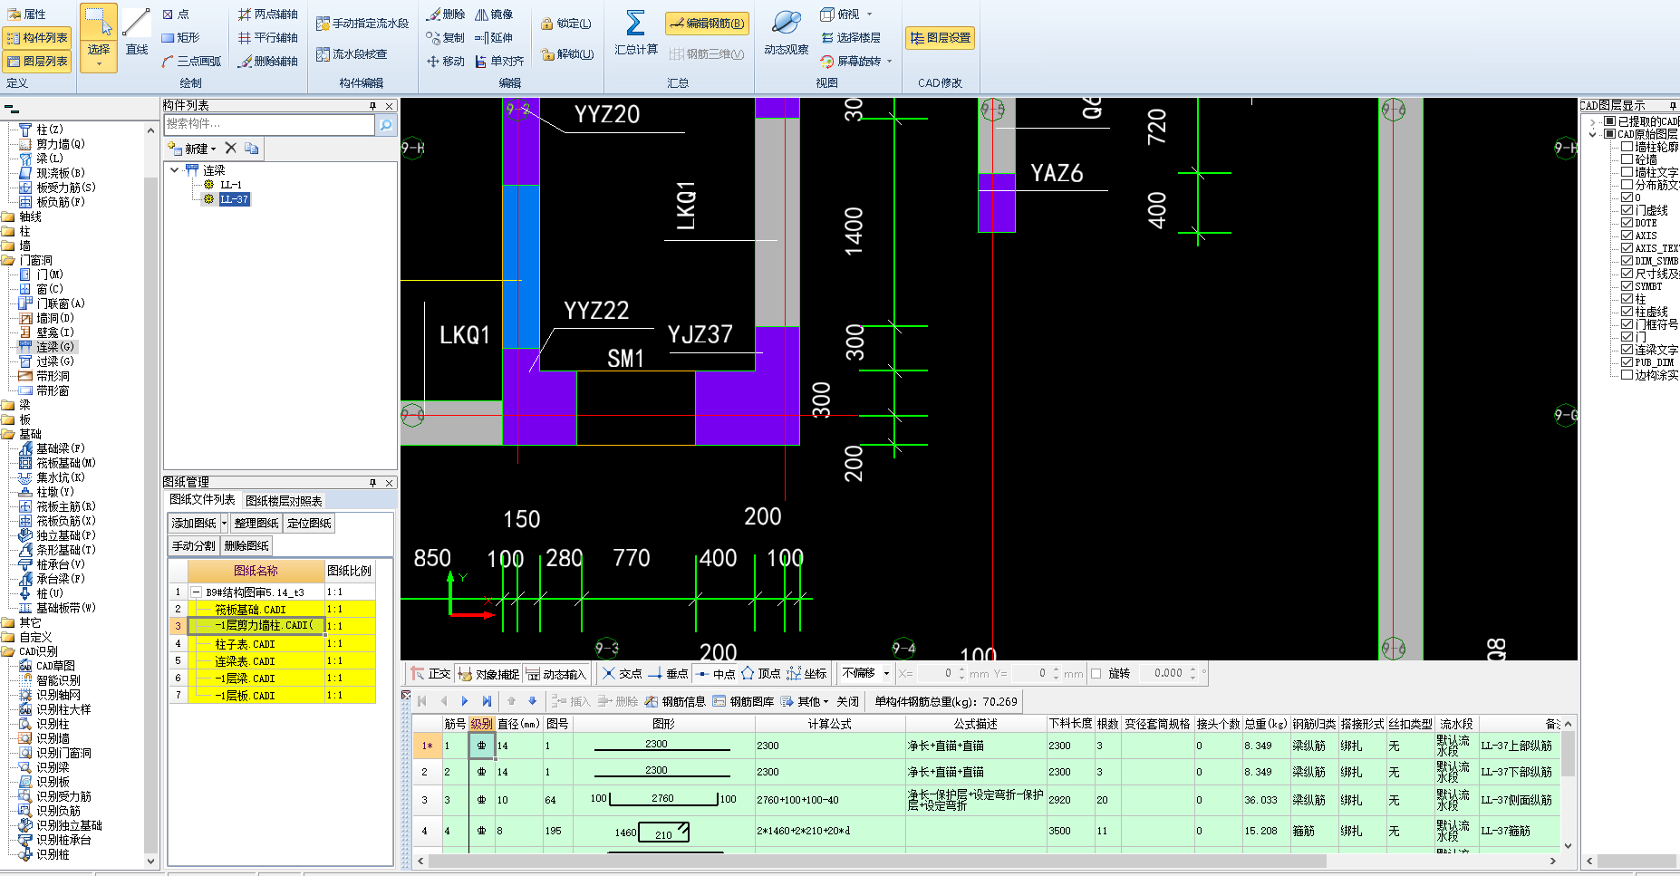Viewport: 1680px width, 876px height.
Task: Delete component with X icon beside 新建
Action: coord(231,149)
